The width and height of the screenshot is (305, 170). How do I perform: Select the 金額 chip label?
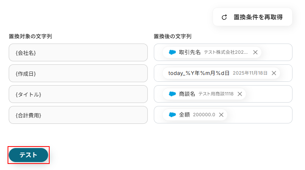point(185,115)
